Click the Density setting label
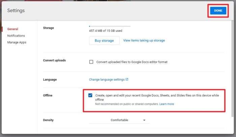 tap(48, 120)
